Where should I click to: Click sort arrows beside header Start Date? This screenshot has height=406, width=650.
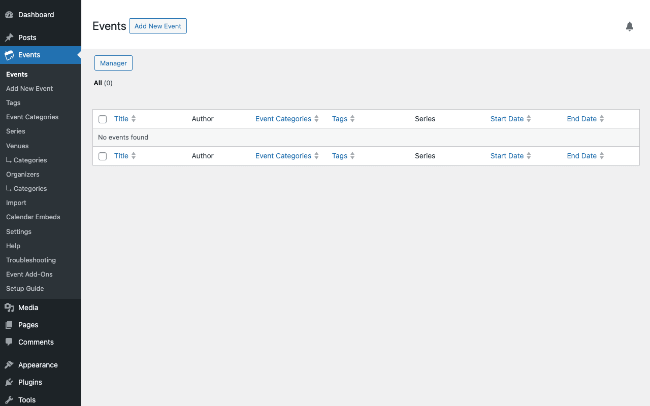click(529, 119)
